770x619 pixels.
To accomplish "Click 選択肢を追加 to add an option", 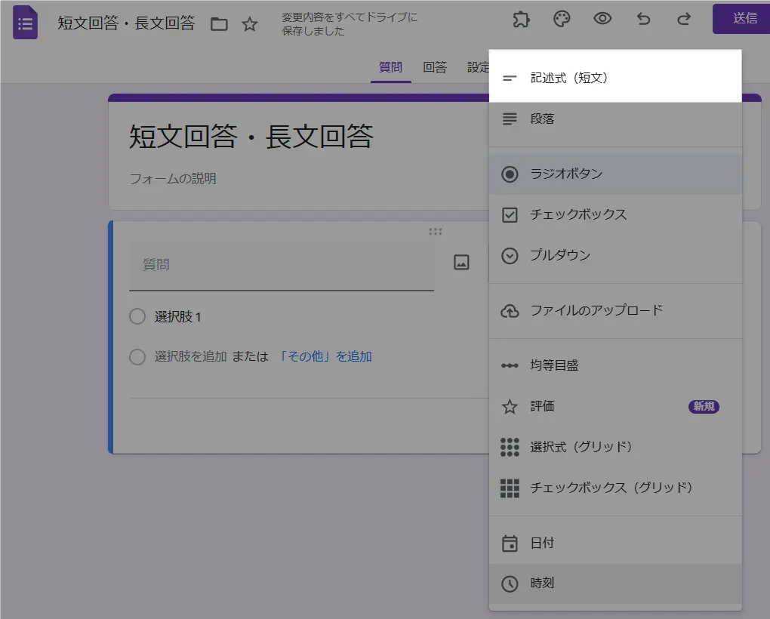I will 190,356.
